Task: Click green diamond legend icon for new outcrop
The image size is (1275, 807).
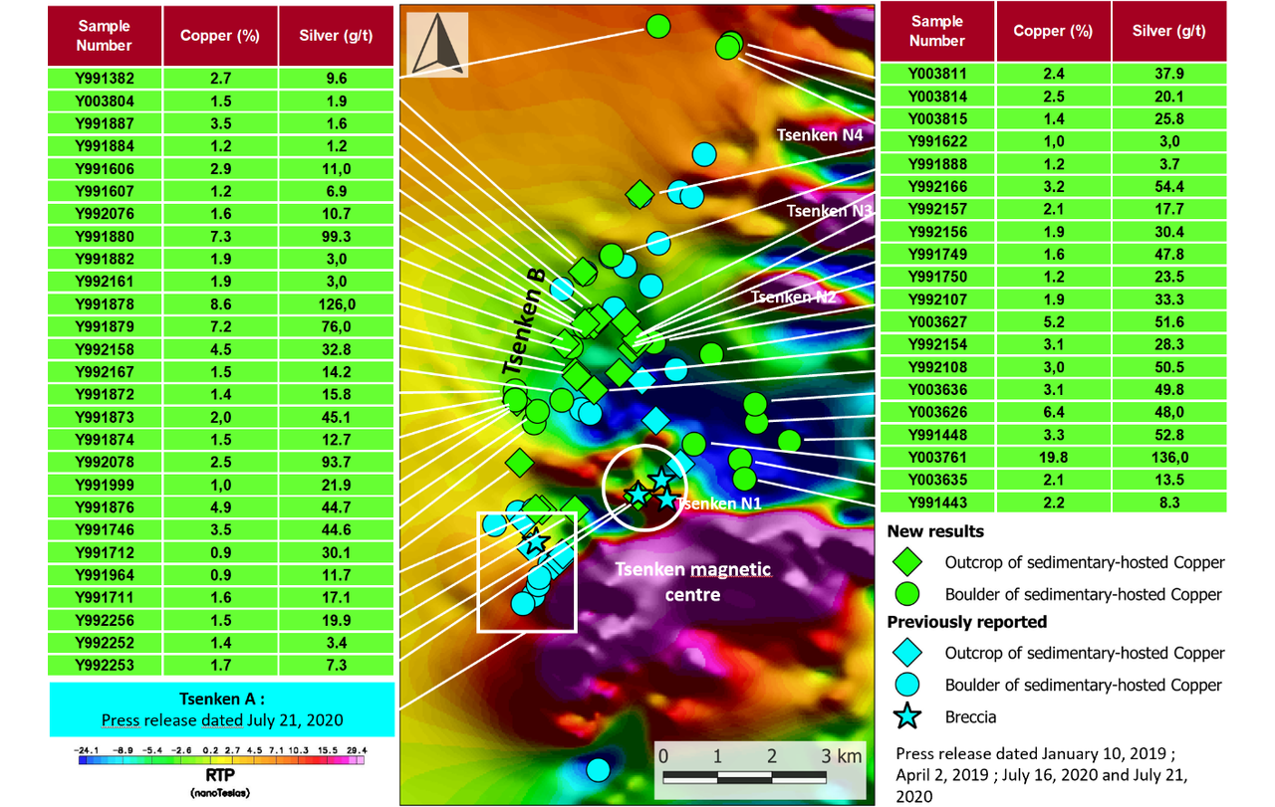Action: pyautogui.click(x=906, y=563)
